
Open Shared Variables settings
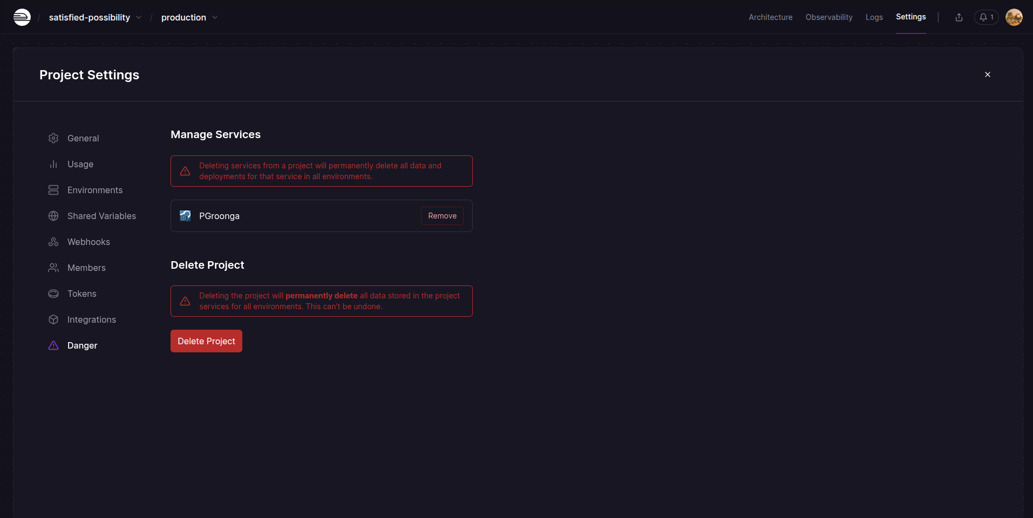101,216
